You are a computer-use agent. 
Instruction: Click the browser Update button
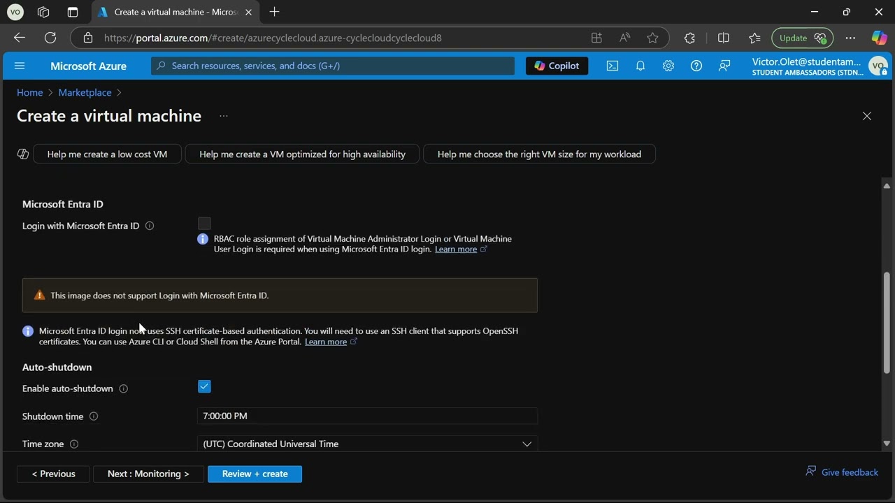click(802, 38)
